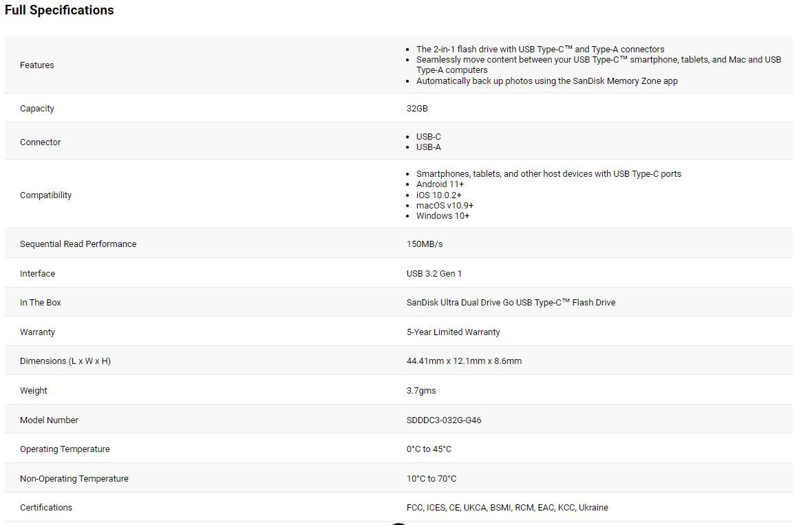Click the 5-Year Limited Warranty text
Screen dimensions: 799x525
click(453, 332)
